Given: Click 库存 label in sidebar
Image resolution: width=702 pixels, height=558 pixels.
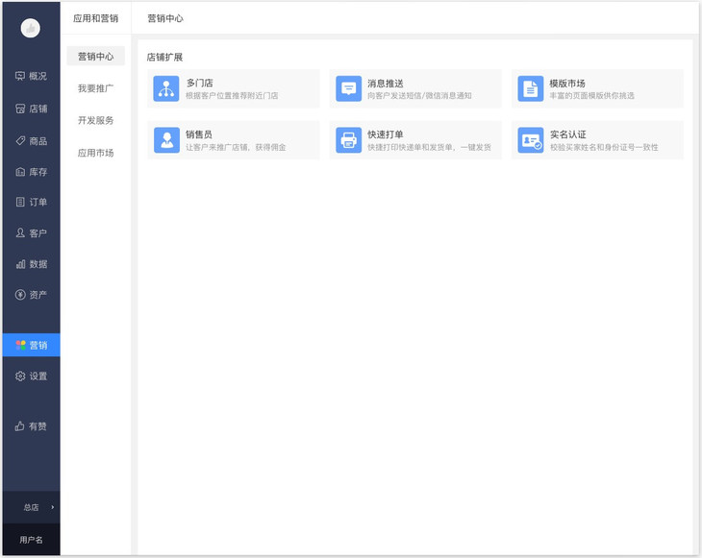Looking at the screenshot, I should (38, 172).
